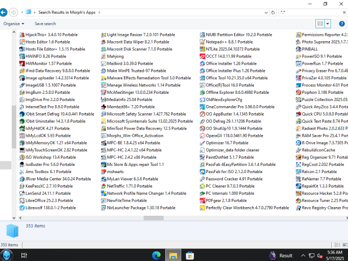The image size is (348, 261).
Task: Select the McAfeeStinger 13.0.0.234 icon
Action: [104, 92]
